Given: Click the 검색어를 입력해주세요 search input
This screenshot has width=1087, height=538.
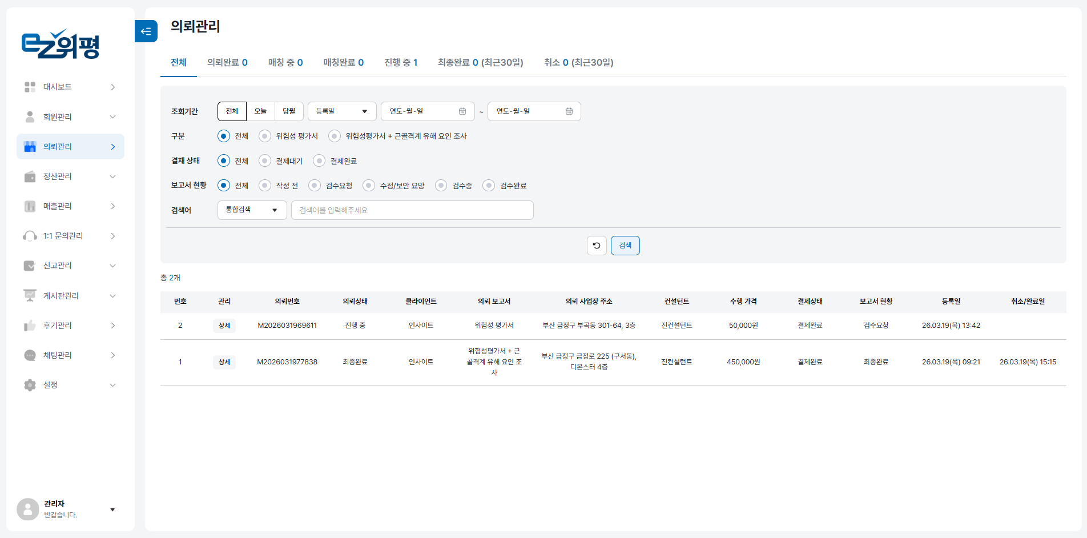Looking at the screenshot, I should click(x=412, y=210).
